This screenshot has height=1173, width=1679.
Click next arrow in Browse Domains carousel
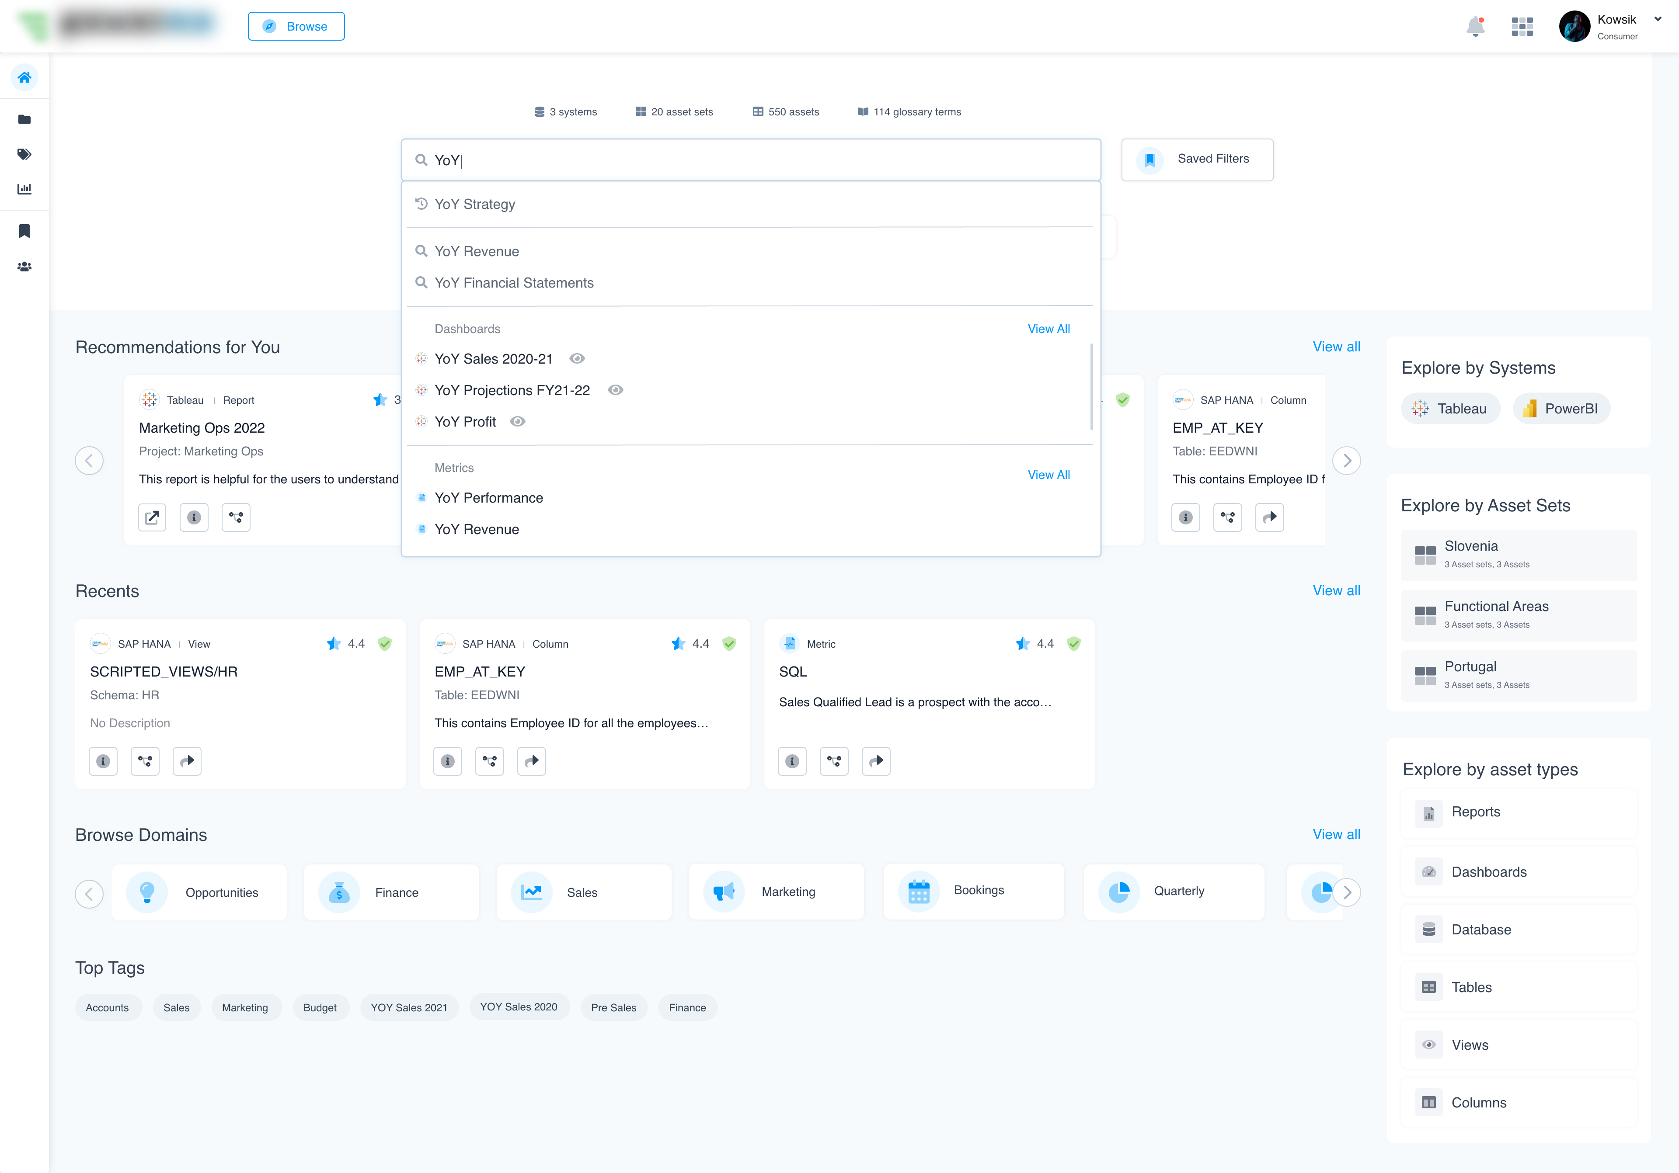click(x=1346, y=892)
